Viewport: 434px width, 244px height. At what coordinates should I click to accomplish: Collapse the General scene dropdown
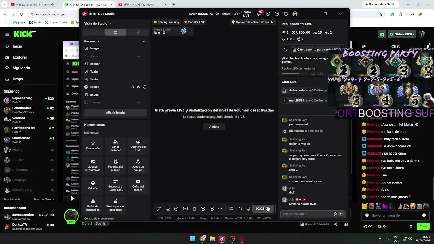click(x=92, y=41)
